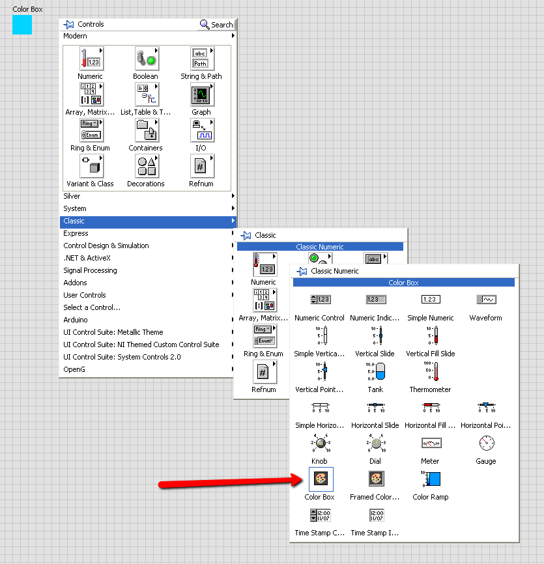Select the Simple Vertical Slide control
This screenshot has height=564, width=544.
point(321,335)
